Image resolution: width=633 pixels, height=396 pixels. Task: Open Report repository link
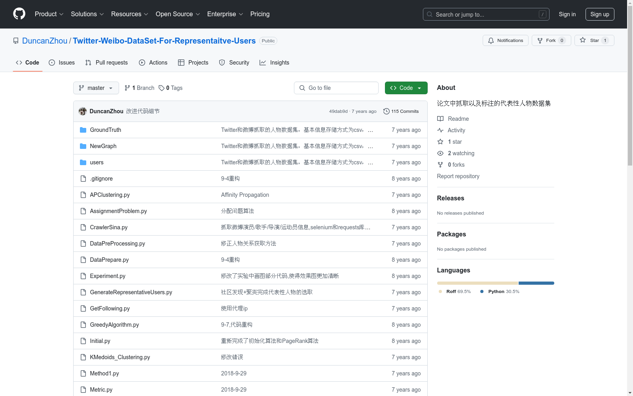click(x=458, y=176)
